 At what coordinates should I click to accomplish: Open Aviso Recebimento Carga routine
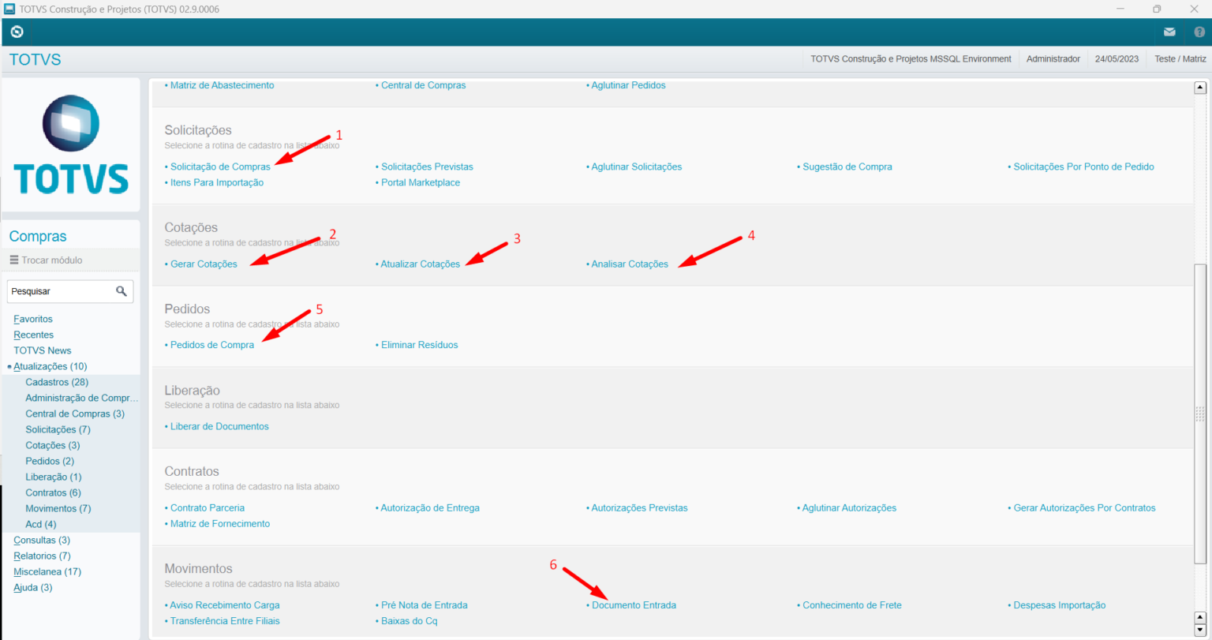(225, 605)
